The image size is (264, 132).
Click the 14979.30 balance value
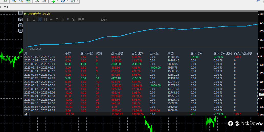pyautogui.click(x=173, y=89)
